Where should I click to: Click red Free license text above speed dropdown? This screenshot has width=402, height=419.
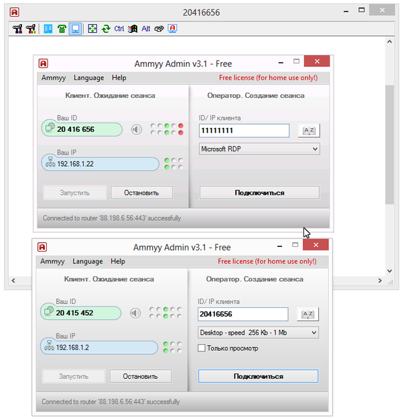pyautogui.click(x=267, y=261)
